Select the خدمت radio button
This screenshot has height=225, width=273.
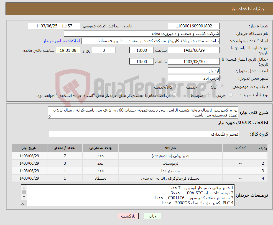point(202,86)
